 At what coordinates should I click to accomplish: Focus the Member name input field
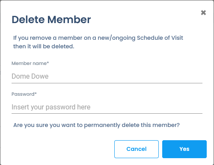(x=107, y=77)
